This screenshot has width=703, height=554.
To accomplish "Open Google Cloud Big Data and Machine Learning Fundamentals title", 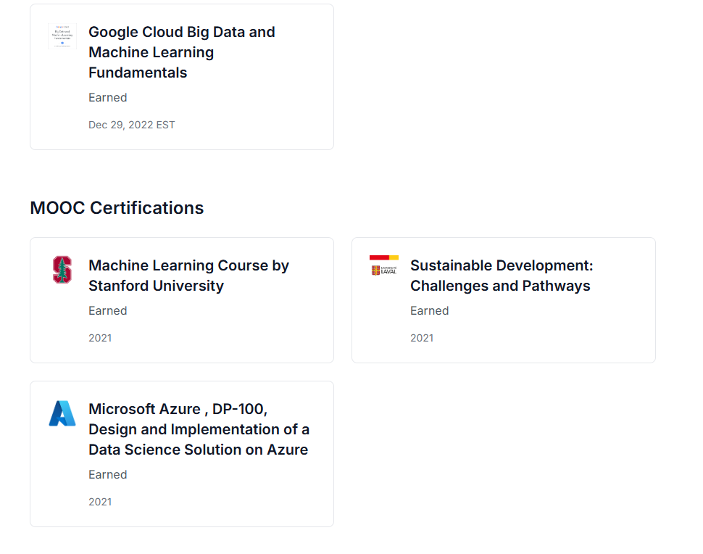I will tap(181, 52).
